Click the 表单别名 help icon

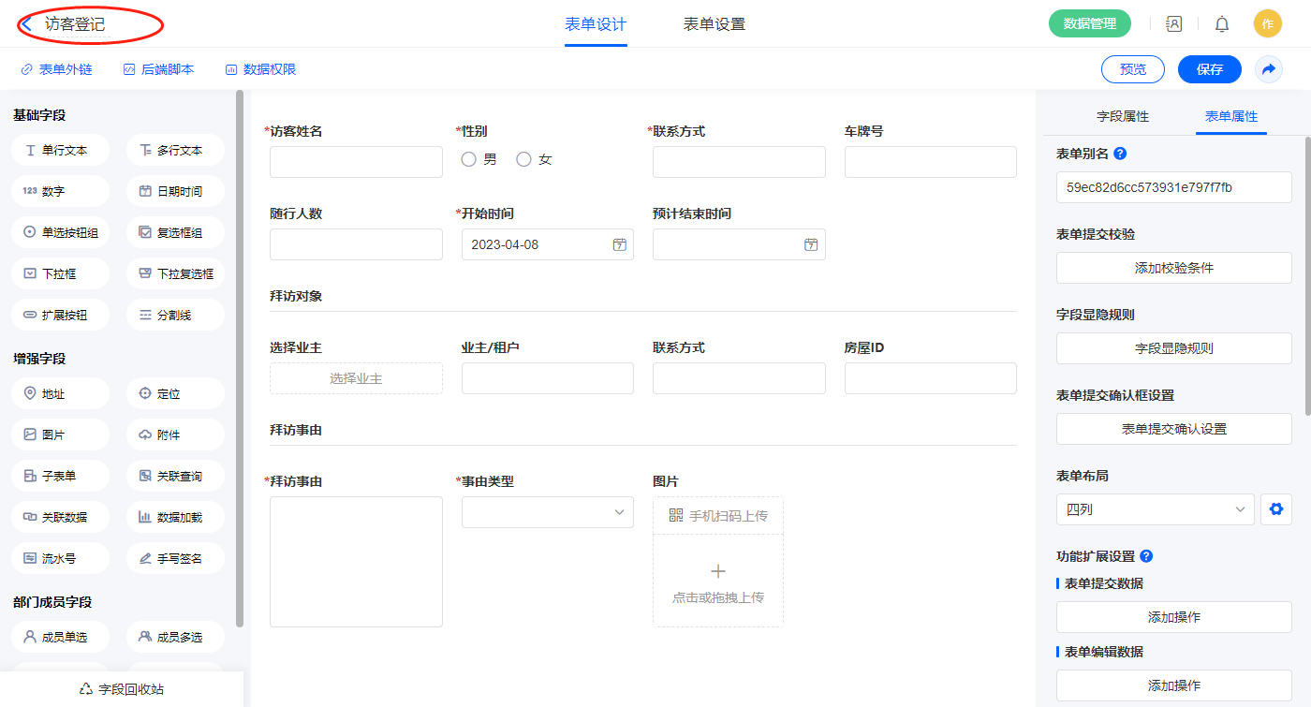tap(1120, 154)
